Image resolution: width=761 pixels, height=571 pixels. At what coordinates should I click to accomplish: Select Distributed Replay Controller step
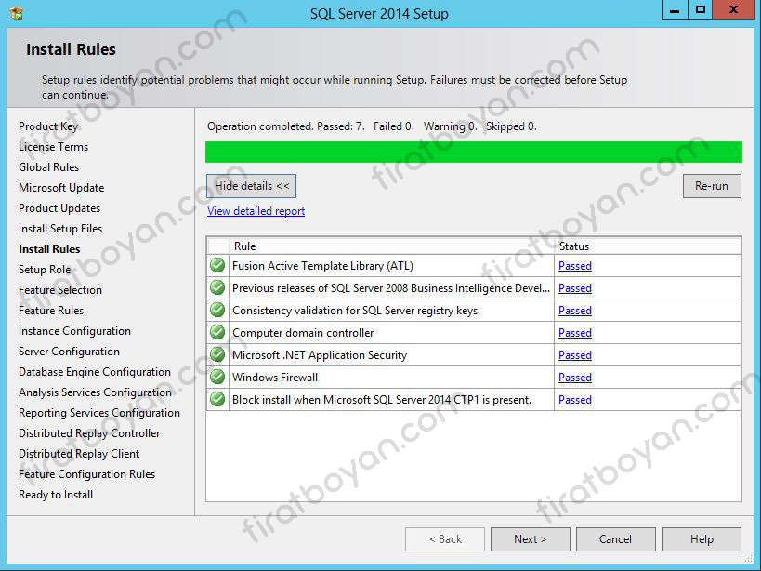point(89,433)
